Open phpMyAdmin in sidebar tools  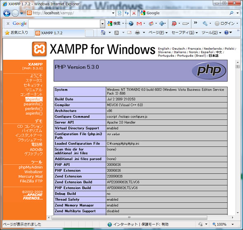click(31, 167)
